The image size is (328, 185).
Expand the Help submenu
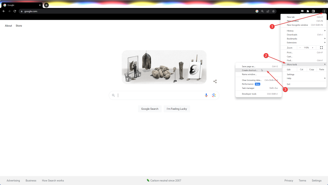coord(304,78)
